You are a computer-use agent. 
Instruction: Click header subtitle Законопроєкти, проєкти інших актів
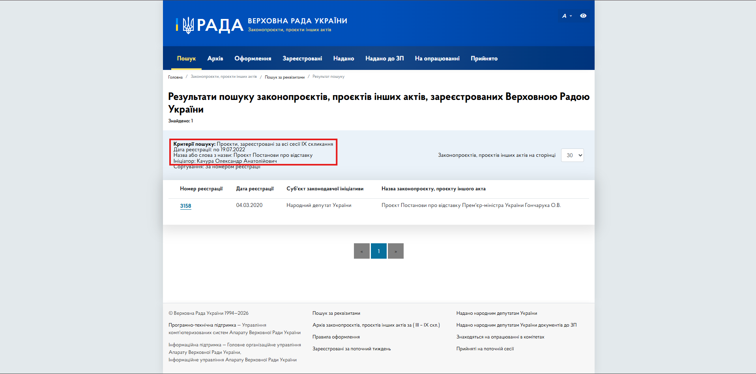tap(290, 30)
